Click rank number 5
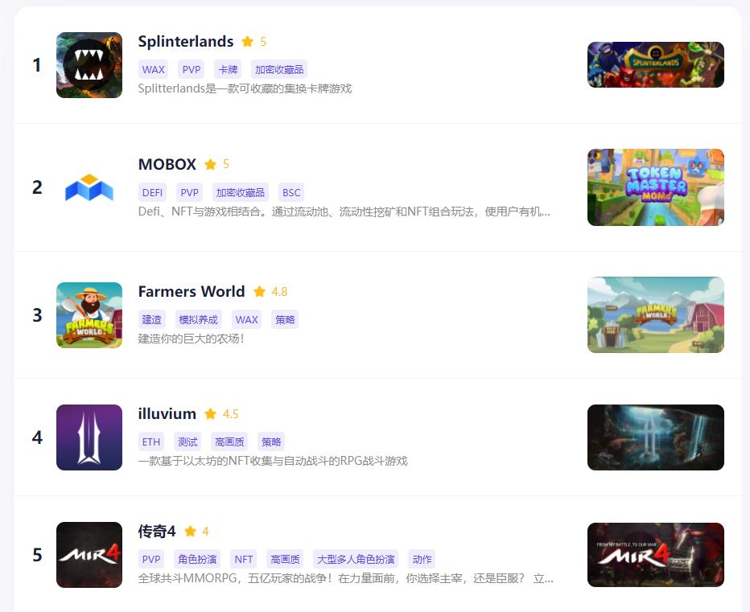Viewport: 750px width, 612px height. (37, 555)
